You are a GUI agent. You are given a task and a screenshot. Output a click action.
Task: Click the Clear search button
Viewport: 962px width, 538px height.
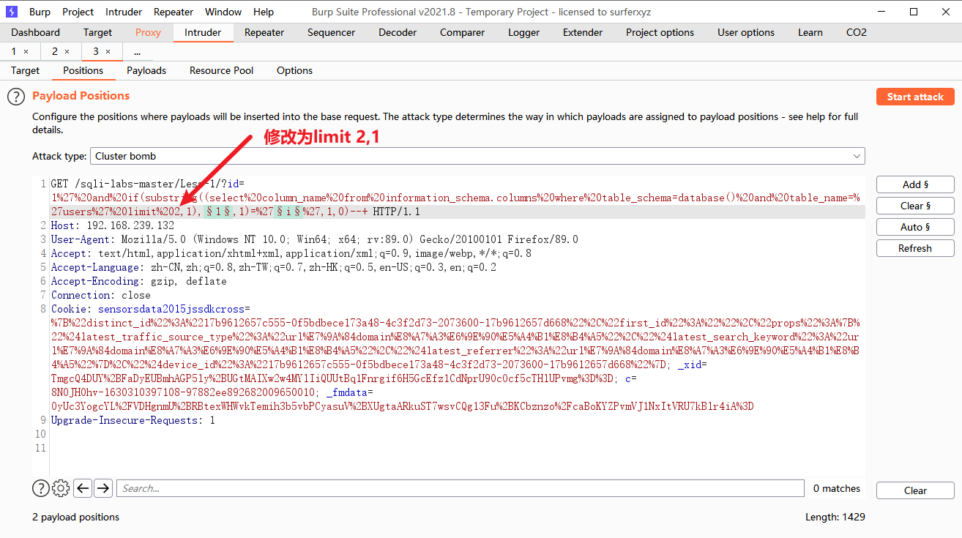[915, 490]
